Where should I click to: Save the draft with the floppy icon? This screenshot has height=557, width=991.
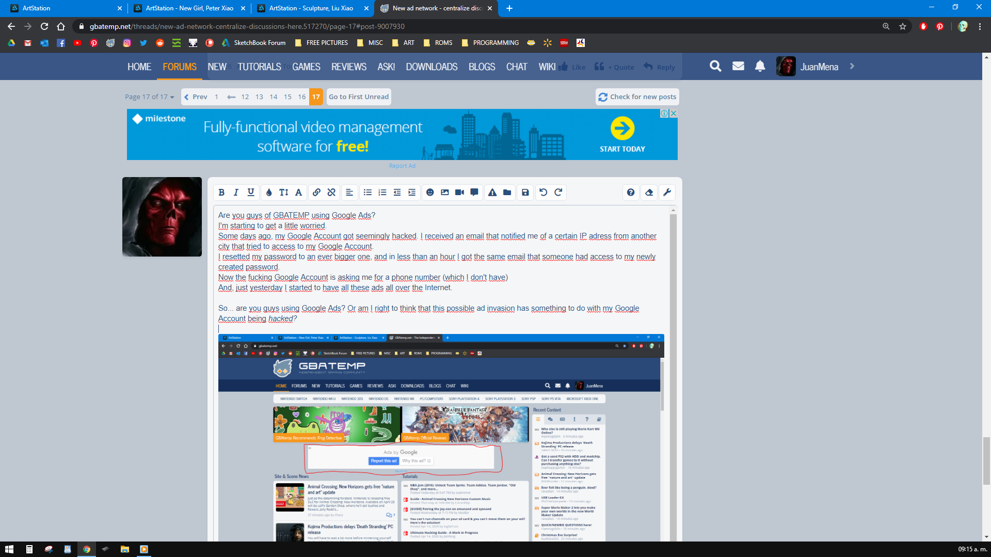click(x=525, y=193)
